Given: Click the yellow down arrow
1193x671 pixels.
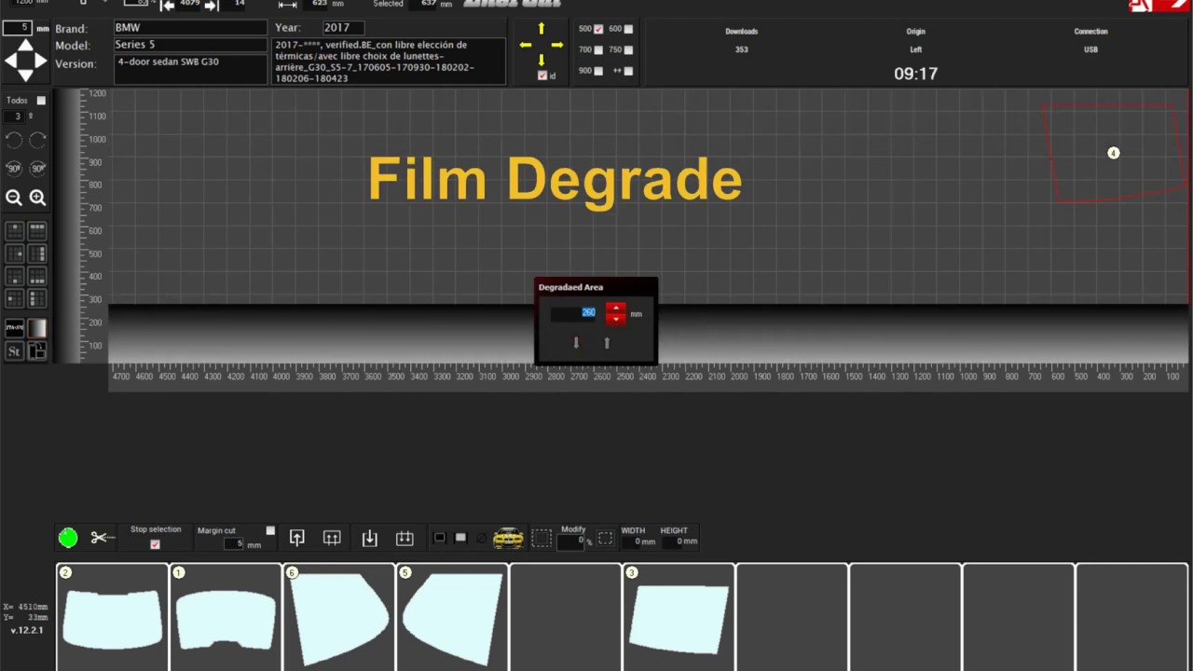Looking at the screenshot, I should point(542,61).
